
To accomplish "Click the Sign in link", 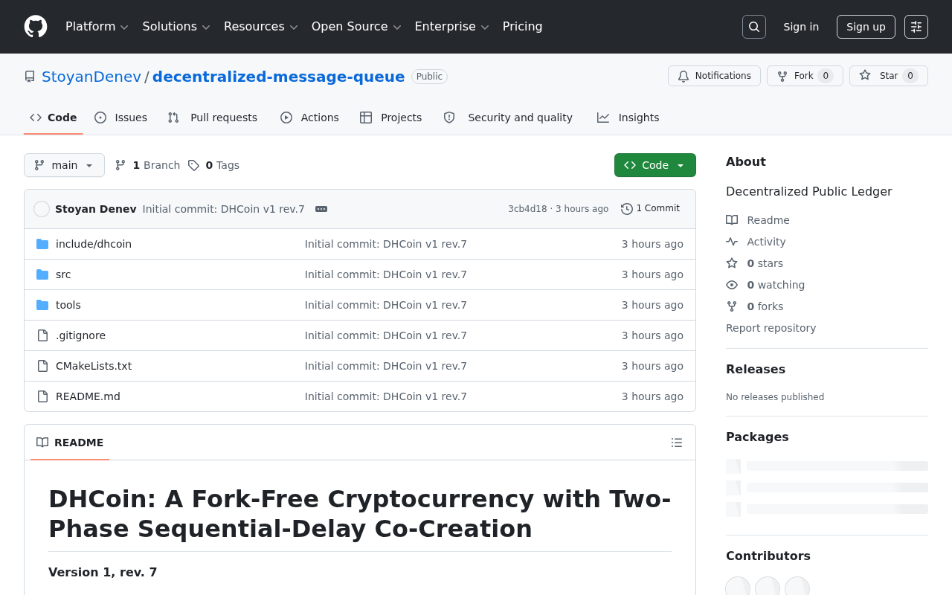I will [x=801, y=27].
